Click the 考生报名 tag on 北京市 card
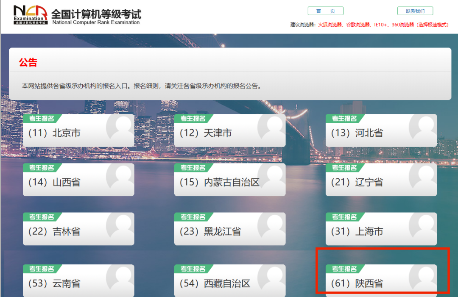 coord(42,119)
